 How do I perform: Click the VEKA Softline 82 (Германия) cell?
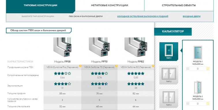point(136,67)
